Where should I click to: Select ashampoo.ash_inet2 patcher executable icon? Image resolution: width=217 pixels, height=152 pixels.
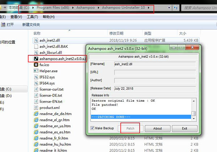36,59
